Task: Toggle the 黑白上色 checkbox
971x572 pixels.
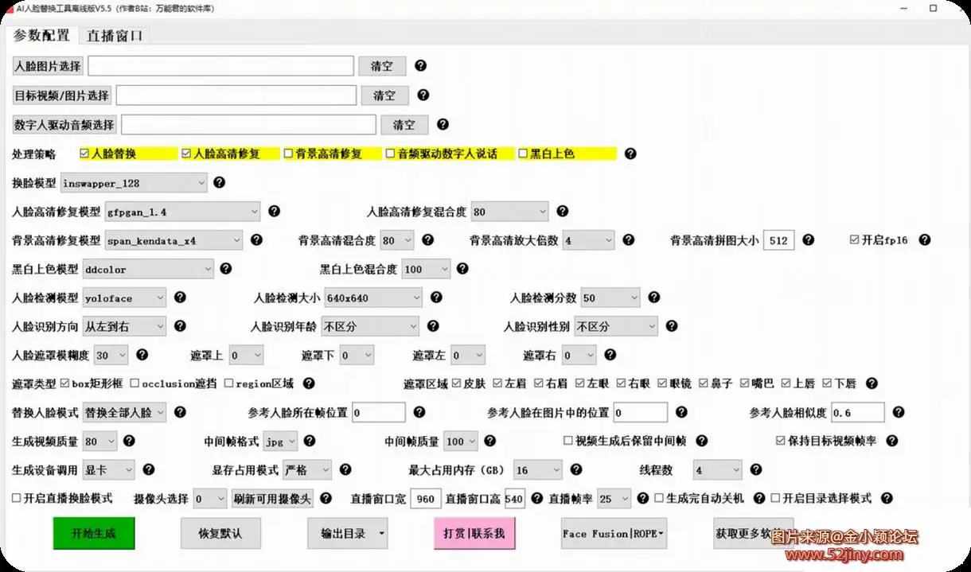Action: [x=524, y=154]
